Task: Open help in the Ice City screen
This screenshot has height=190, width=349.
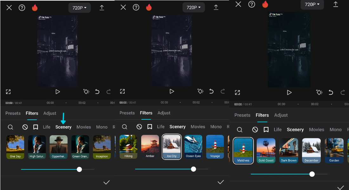Action: point(136,7)
